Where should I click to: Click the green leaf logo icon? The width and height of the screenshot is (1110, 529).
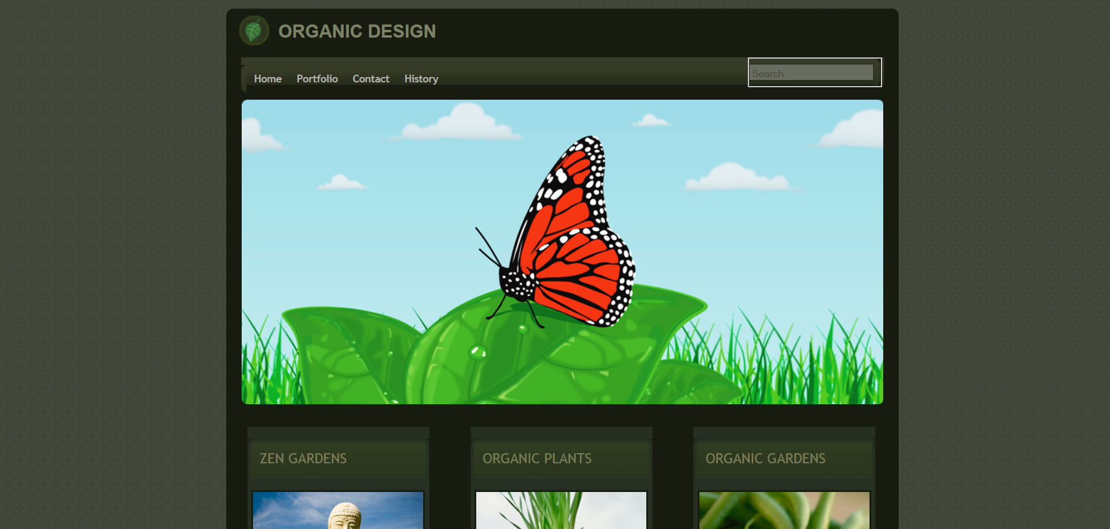click(x=254, y=30)
